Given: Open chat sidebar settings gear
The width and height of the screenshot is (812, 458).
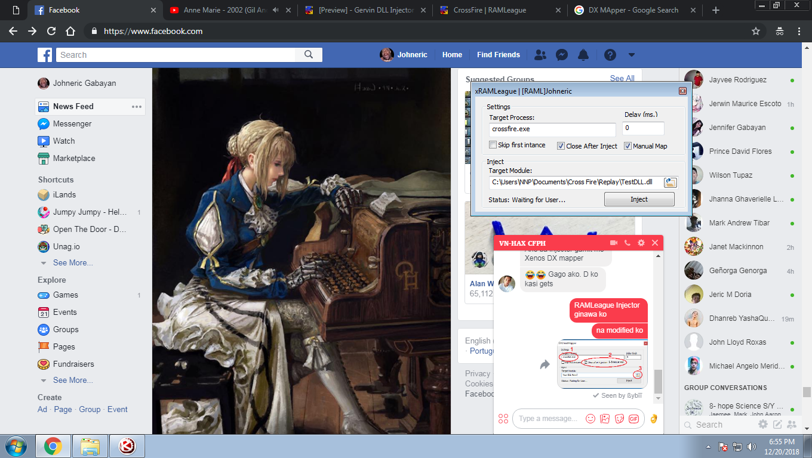Looking at the screenshot, I should pos(763,425).
